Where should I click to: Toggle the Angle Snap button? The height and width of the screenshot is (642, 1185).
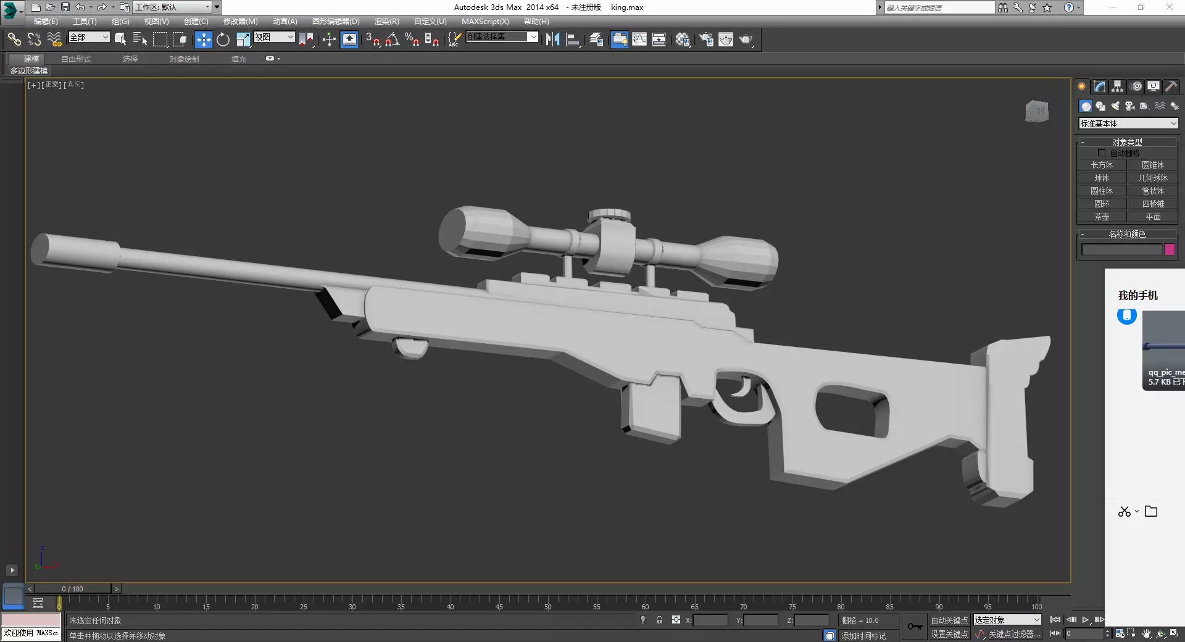[392, 40]
